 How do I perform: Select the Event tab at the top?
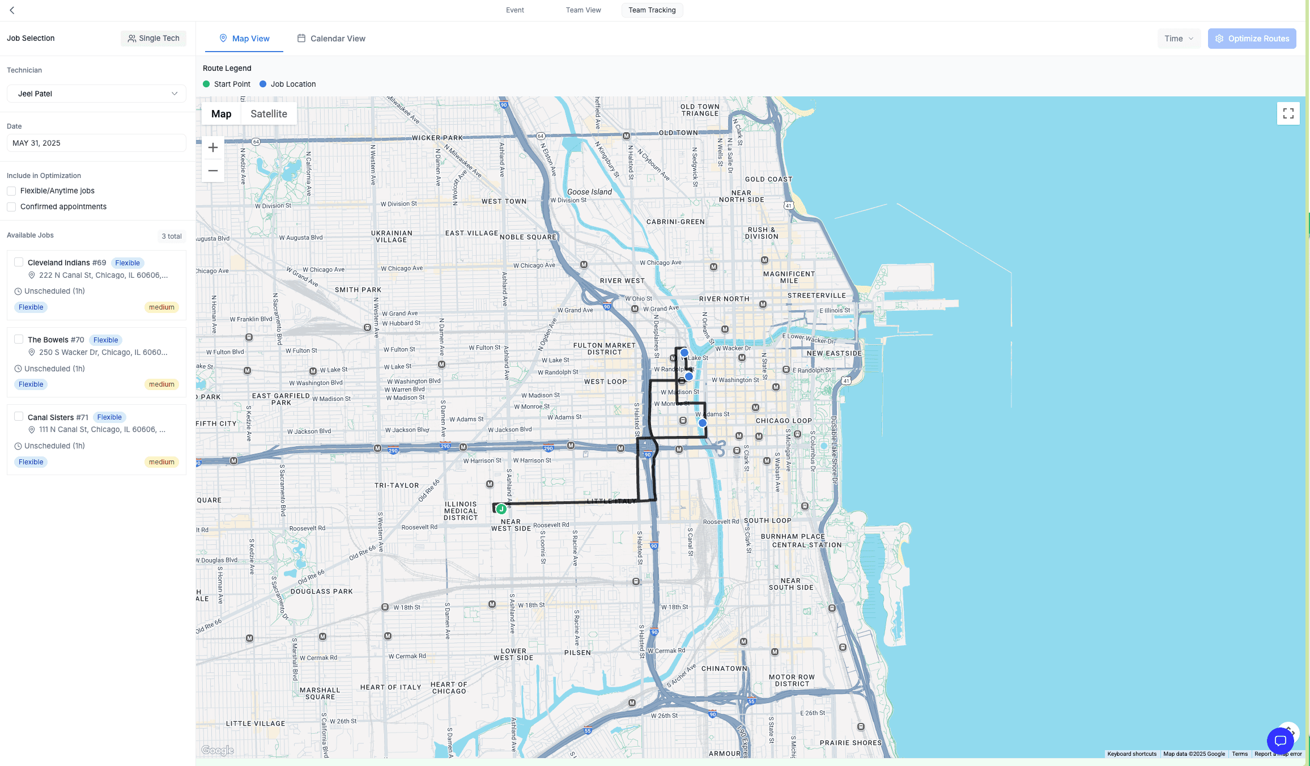(x=514, y=10)
